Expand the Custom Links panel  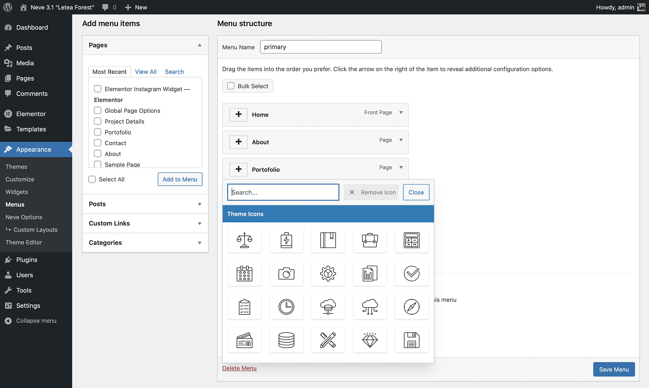(145, 223)
